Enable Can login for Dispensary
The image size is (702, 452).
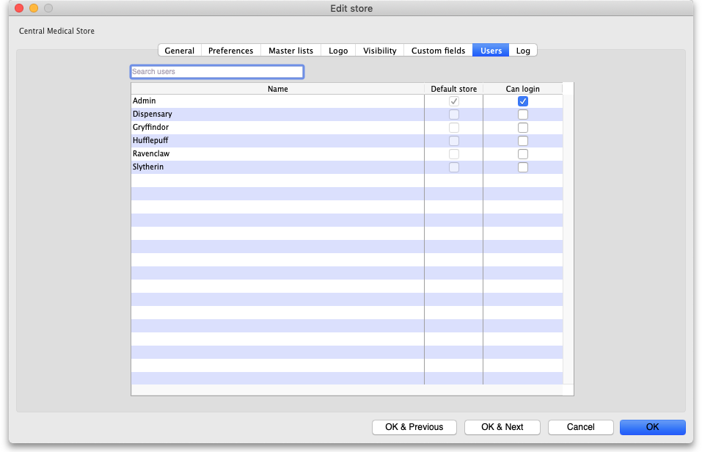(523, 114)
